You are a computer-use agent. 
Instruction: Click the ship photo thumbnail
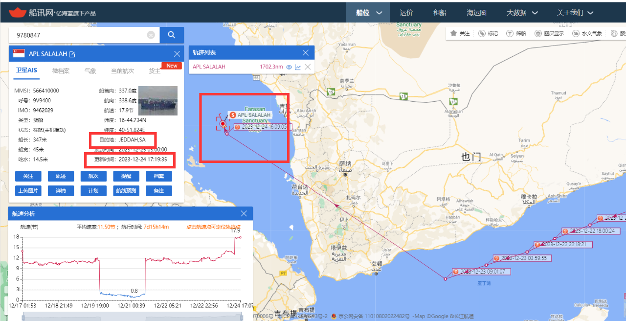coord(158,100)
